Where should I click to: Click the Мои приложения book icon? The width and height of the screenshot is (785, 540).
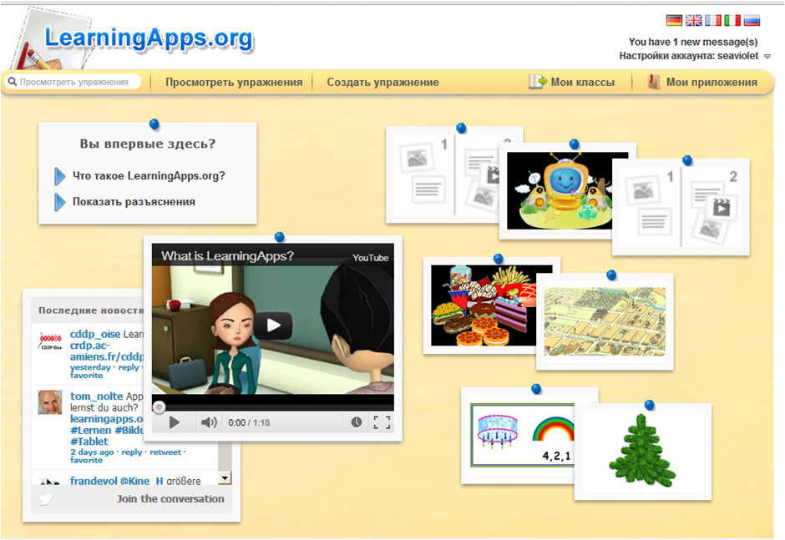653,82
